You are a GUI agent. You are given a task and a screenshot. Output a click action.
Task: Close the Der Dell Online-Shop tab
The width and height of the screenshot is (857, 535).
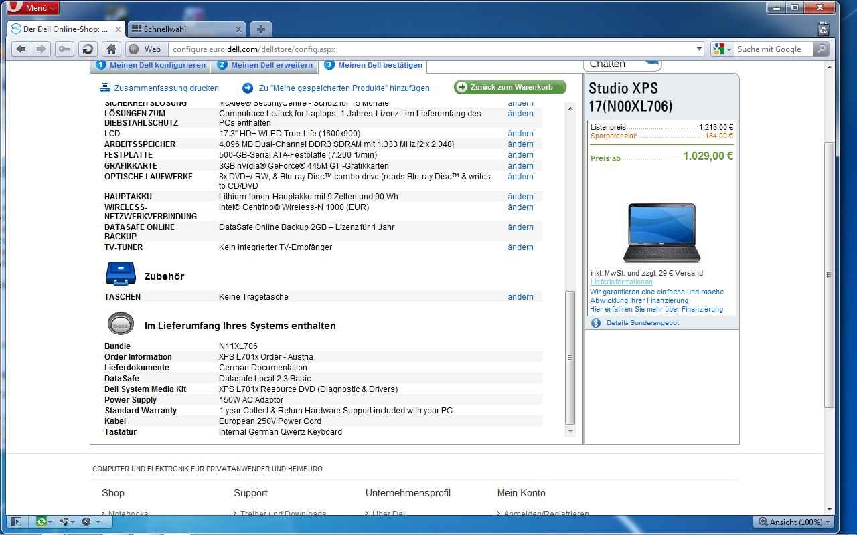click(x=119, y=29)
